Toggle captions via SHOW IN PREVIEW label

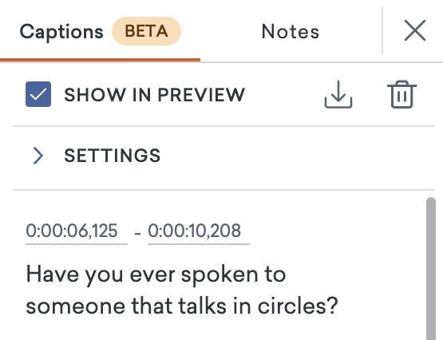click(155, 95)
